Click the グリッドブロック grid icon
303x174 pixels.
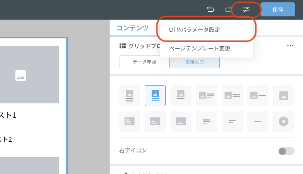(x=123, y=46)
